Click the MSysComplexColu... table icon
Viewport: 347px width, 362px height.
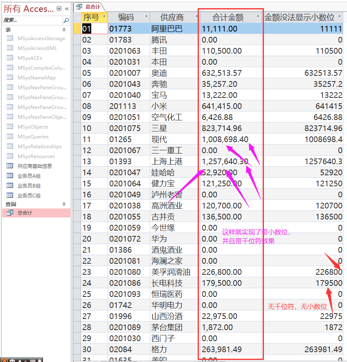pos(10,68)
